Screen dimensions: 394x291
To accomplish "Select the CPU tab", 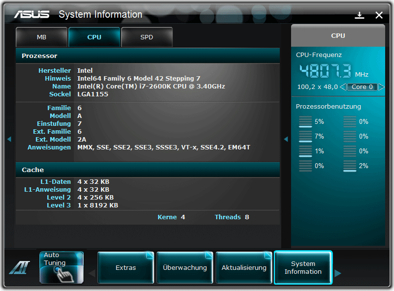I will click(x=94, y=37).
